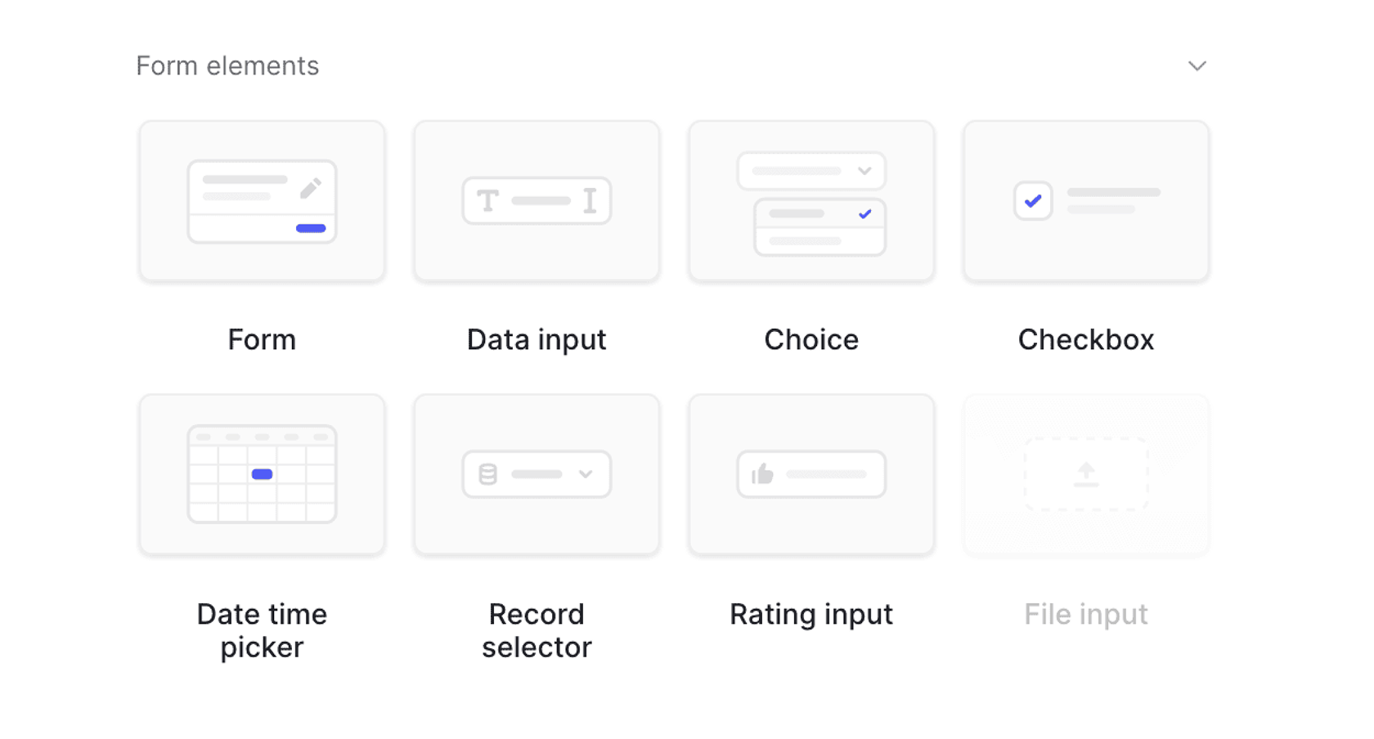Click the File input label

pyautogui.click(x=1086, y=614)
